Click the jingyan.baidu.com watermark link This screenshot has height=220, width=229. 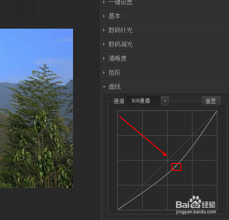coord(196,212)
